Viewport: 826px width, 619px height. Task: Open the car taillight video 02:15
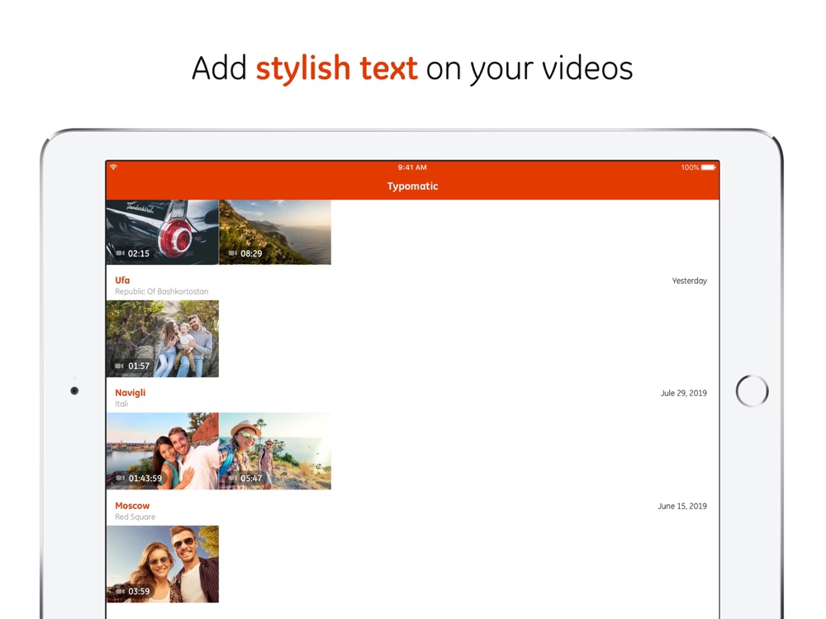click(x=162, y=232)
